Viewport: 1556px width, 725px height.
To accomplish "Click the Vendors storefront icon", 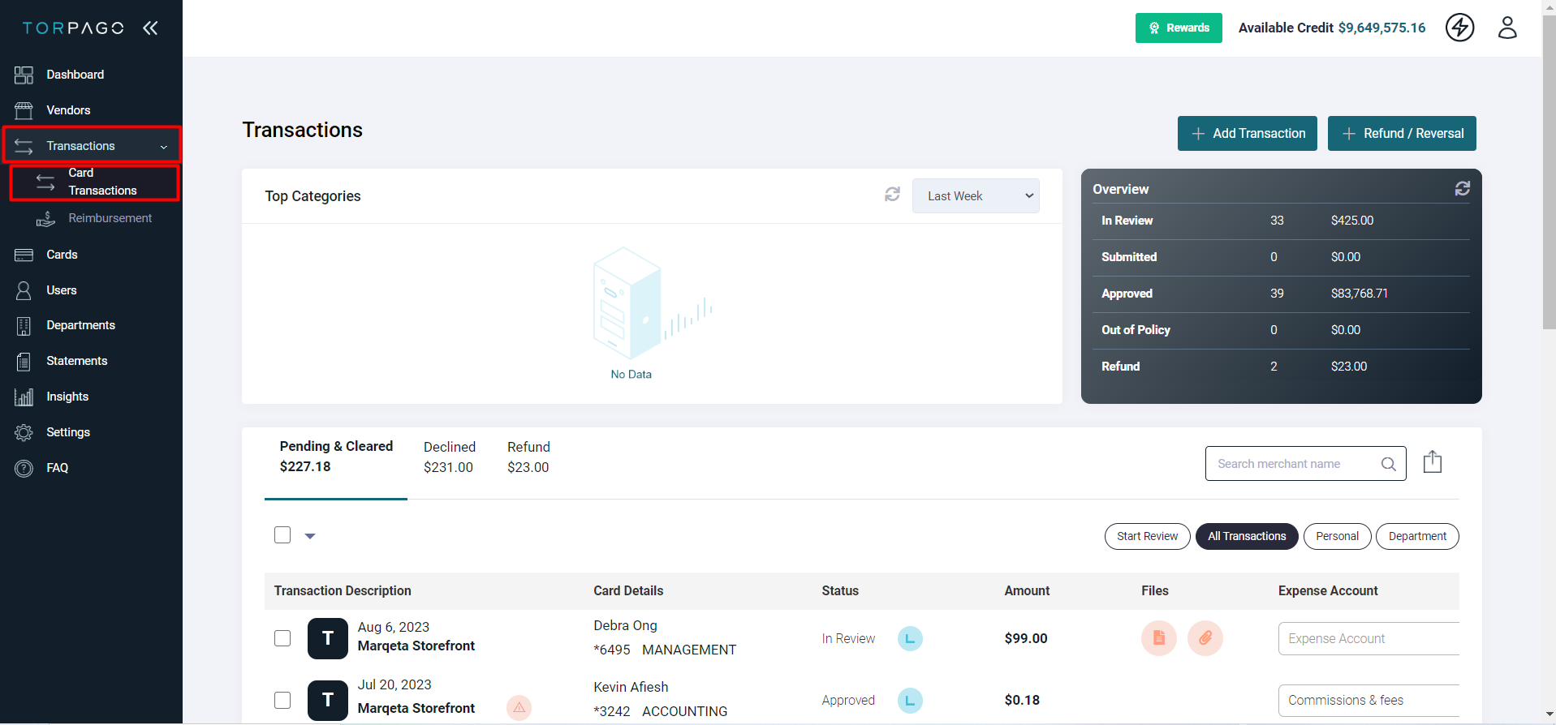I will point(24,110).
